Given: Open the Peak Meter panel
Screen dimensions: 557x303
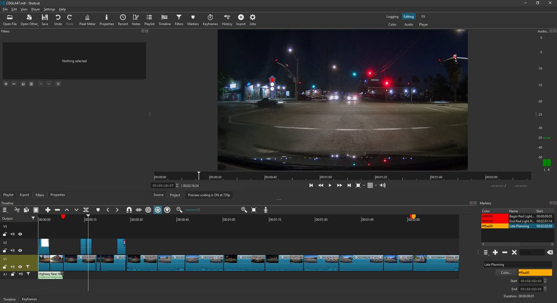Looking at the screenshot, I should 87,19.
